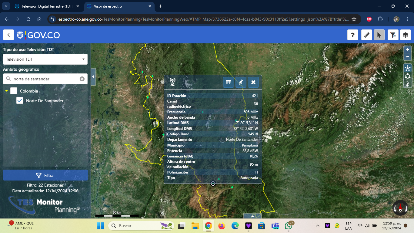This screenshot has height=233, width=414.
Task: Zoom out the map with minus
Action: pos(408,56)
